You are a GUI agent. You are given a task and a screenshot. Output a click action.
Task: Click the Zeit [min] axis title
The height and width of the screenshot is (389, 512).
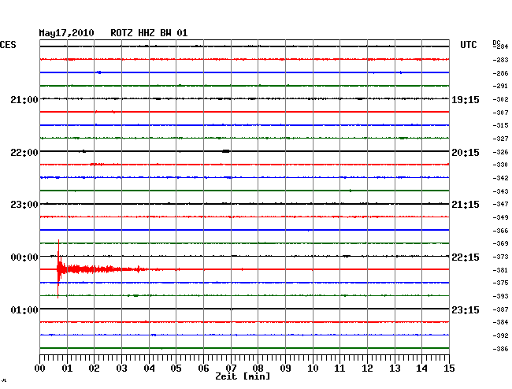click(x=243, y=376)
